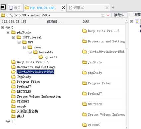Click the 名称 column header
This screenshot has height=129, width=141.
86,22
